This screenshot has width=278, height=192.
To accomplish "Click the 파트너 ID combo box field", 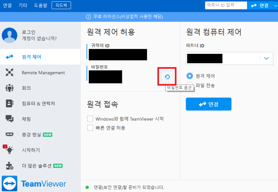I will (x=229, y=58).
